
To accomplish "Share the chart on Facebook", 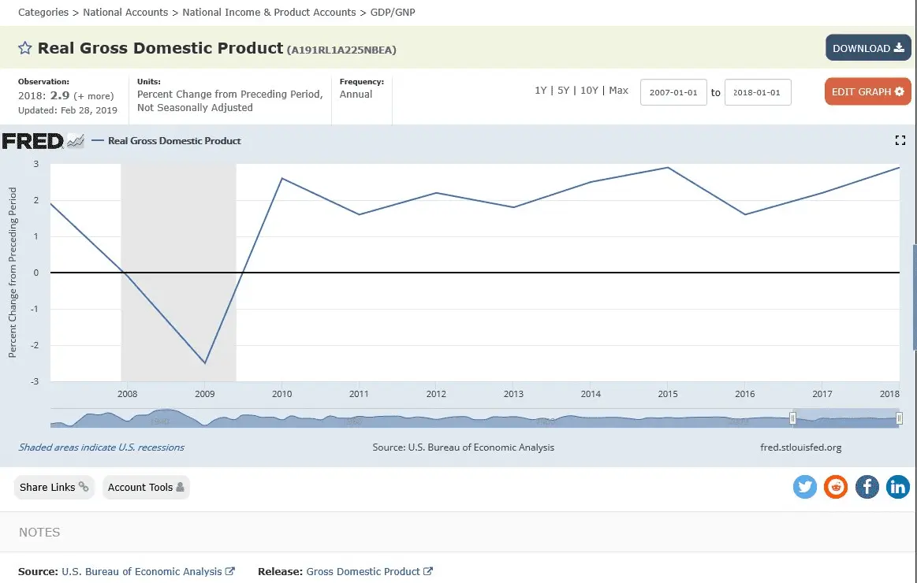I will [867, 487].
